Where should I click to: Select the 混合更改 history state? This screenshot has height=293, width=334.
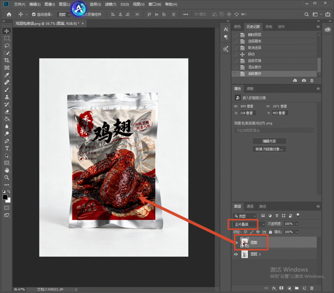[x=274, y=67]
